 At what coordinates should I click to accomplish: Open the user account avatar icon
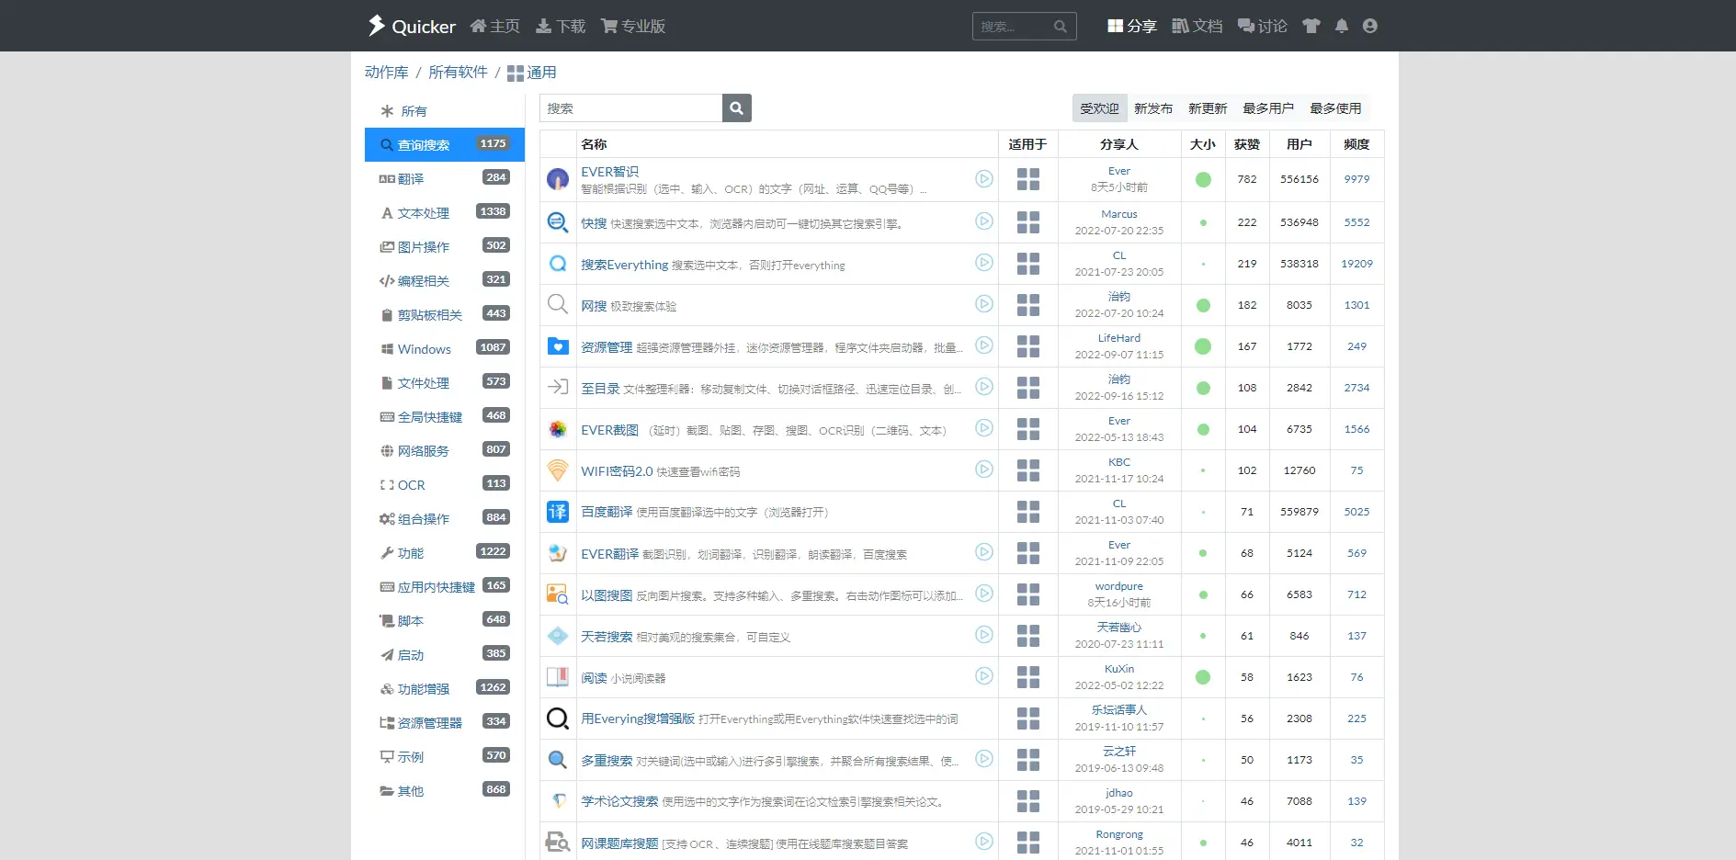(x=1370, y=26)
